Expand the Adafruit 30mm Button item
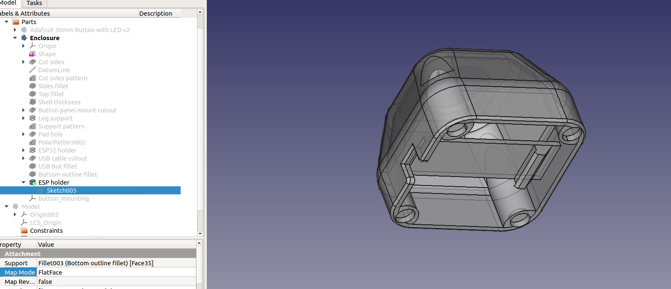671x289 pixels. click(15, 30)
